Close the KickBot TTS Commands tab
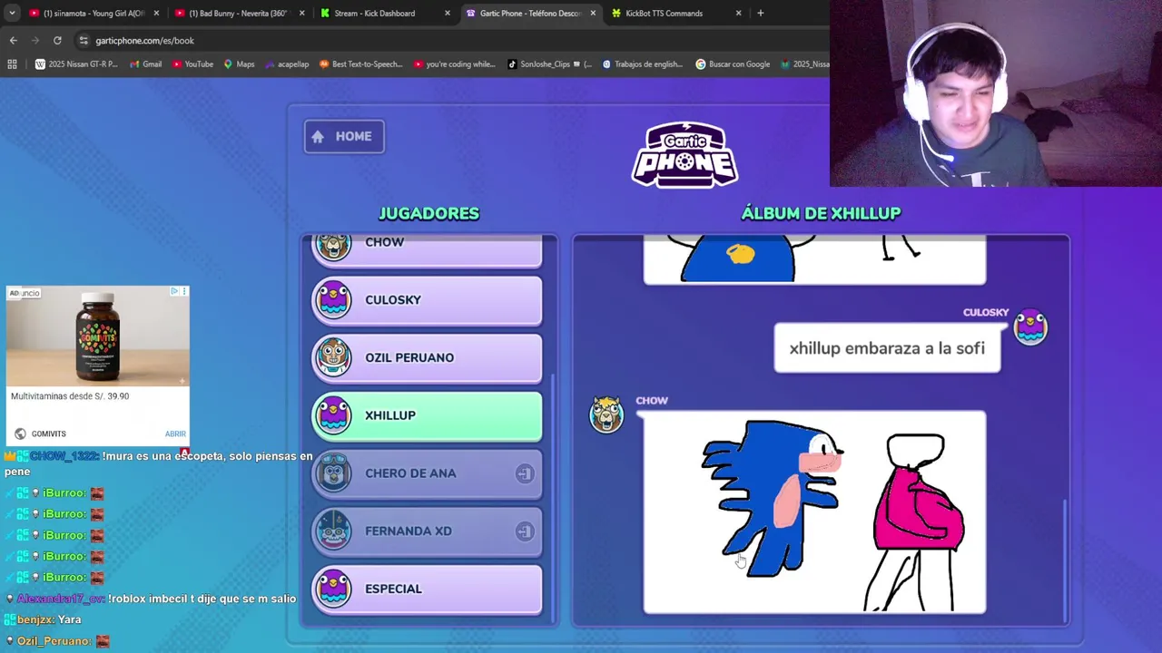The width and height of the screenshot is (1162, 653). (738, 13)
